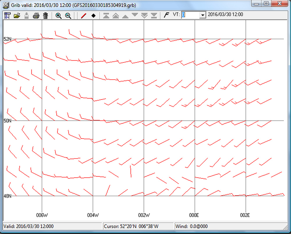Click the grib properties list icon
This screenshot has height=234, width=291.
[x=7, y=15]
